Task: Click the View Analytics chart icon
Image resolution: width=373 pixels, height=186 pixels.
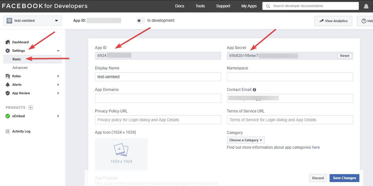Action: [321, 21]
